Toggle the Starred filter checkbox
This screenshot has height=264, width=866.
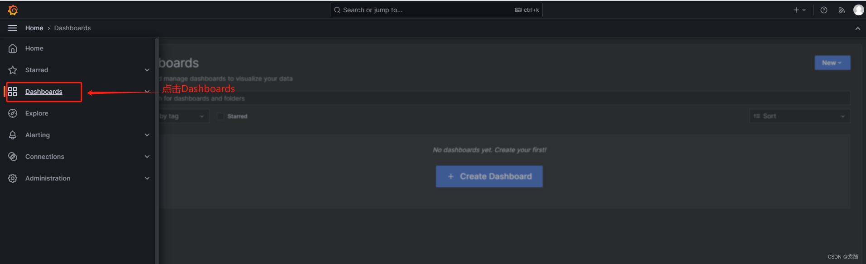(x=220, y=116)
